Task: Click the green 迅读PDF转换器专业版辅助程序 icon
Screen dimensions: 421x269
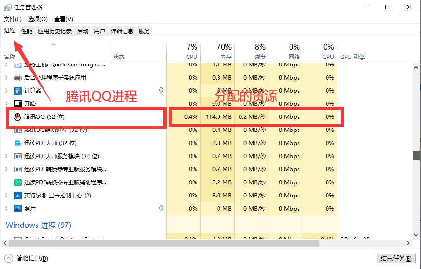Action: tap(18, 182)
